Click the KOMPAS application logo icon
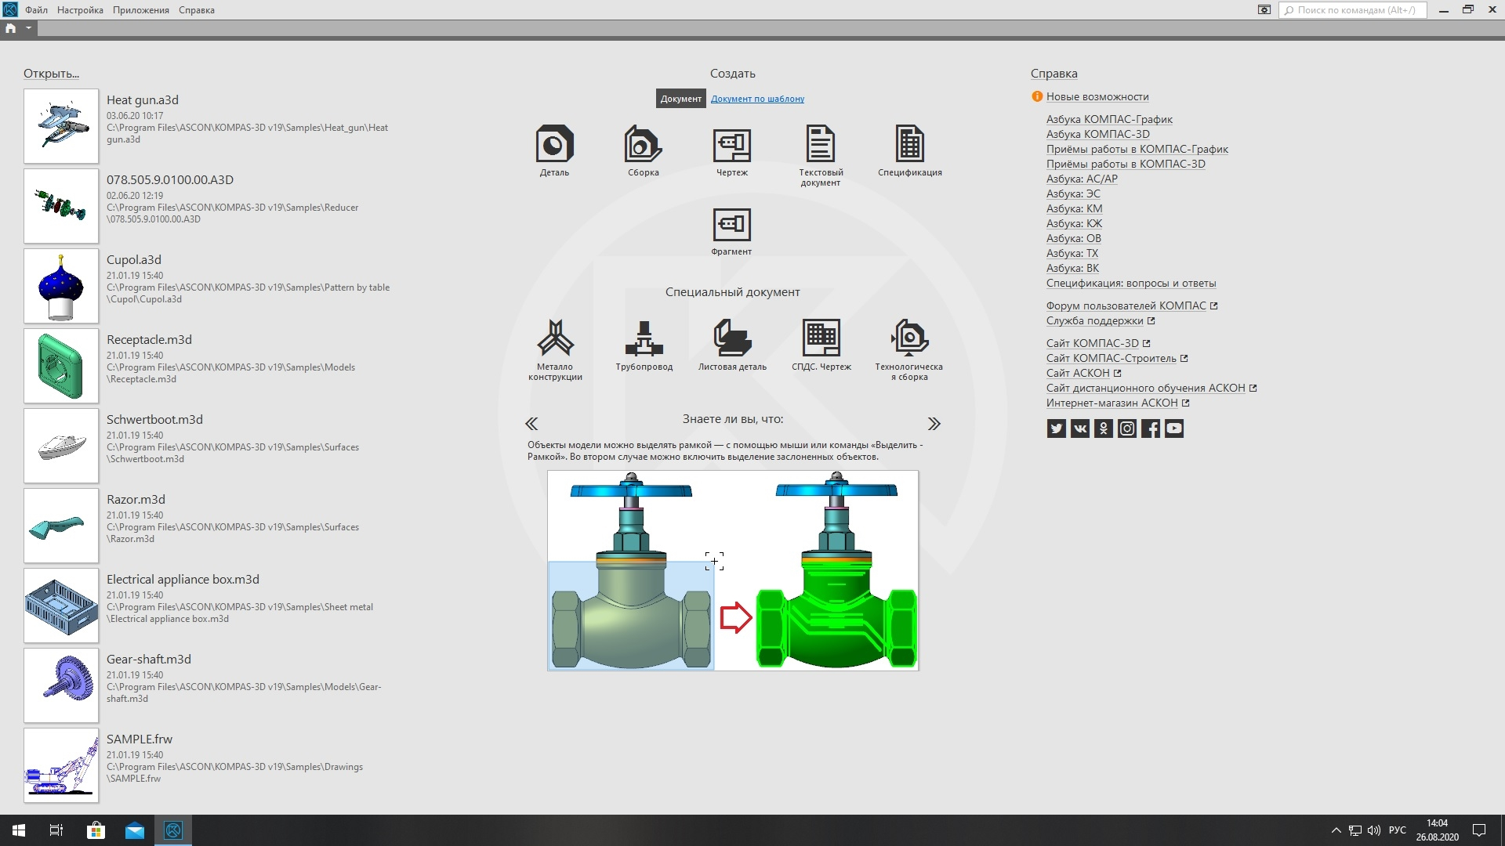This screenshot has height=846, width=1505. (10, 9)
